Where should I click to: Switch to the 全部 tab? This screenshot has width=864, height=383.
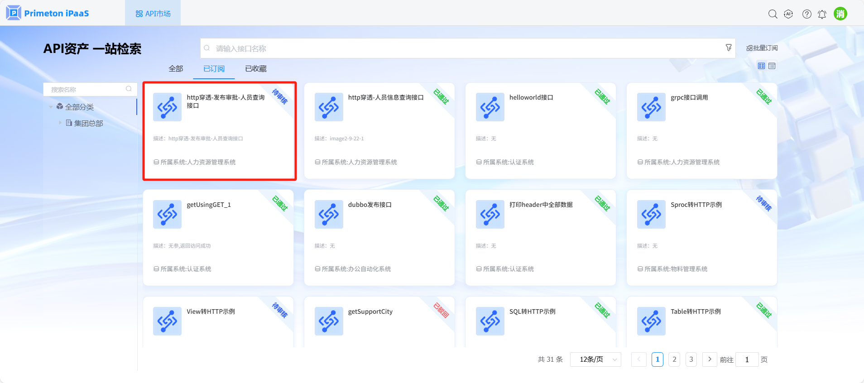point(176,69)
